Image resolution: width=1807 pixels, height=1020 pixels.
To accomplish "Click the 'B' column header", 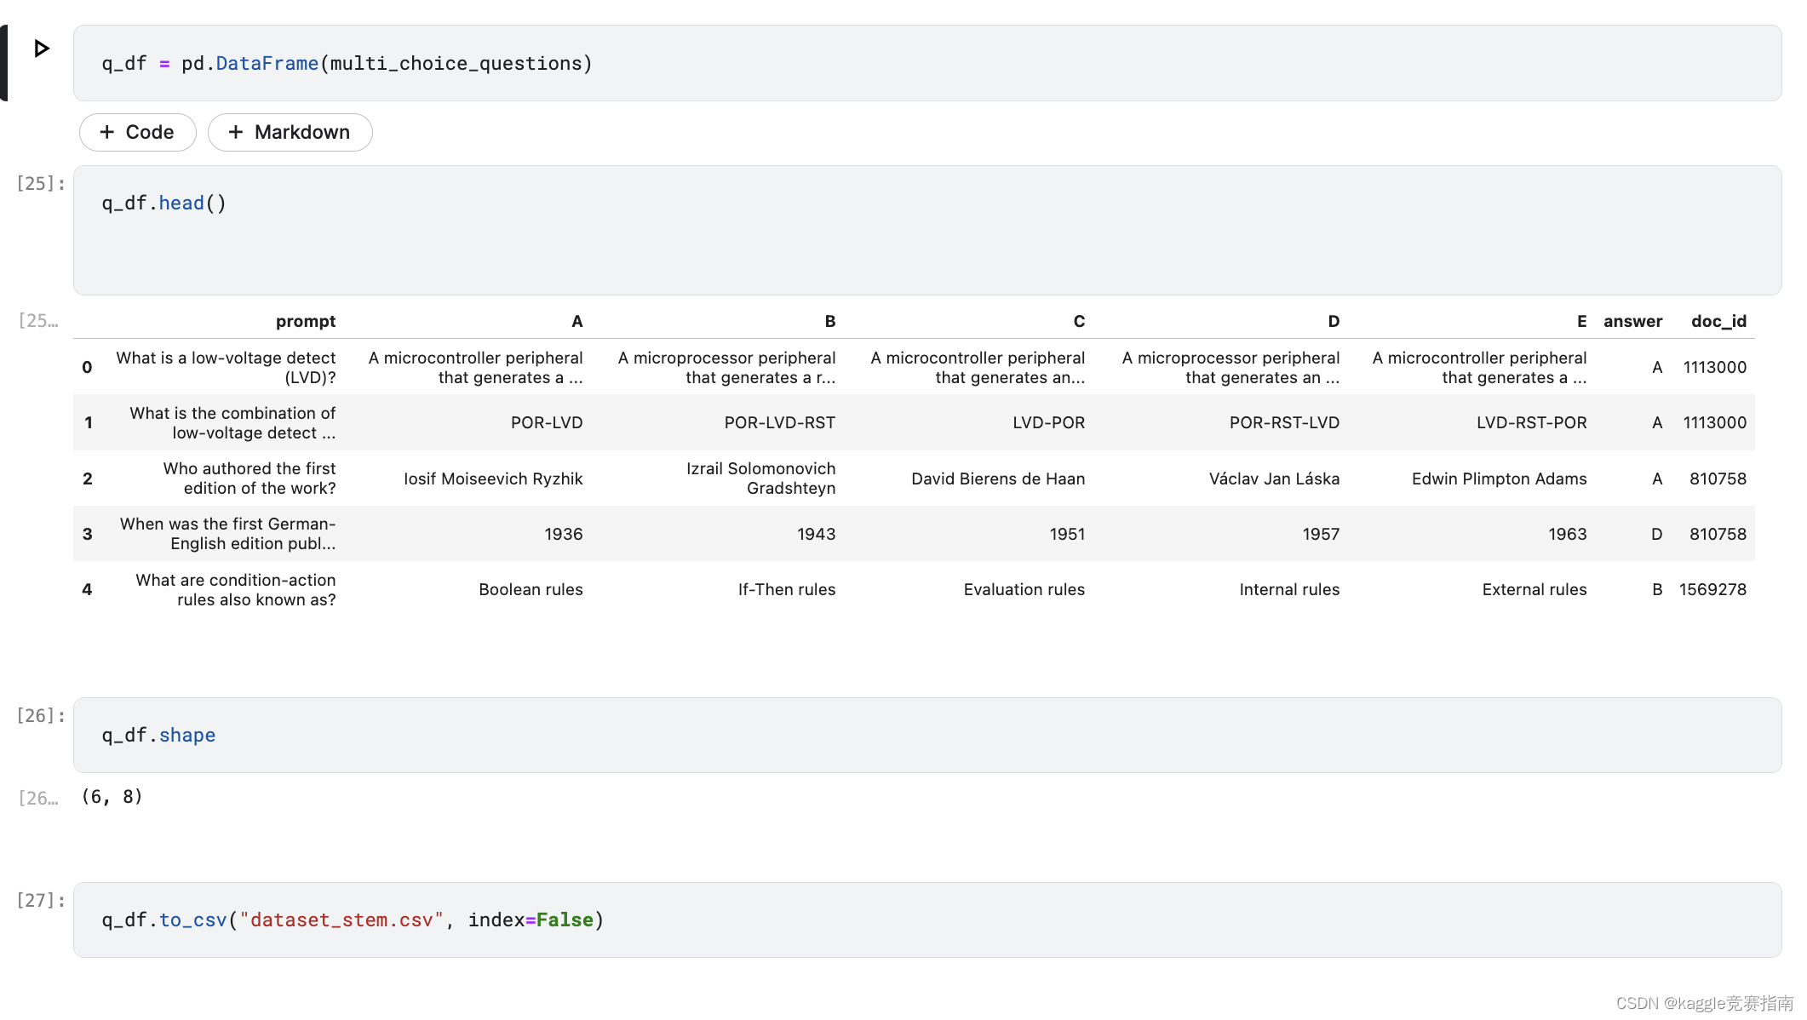I will (x=830, y=321).
